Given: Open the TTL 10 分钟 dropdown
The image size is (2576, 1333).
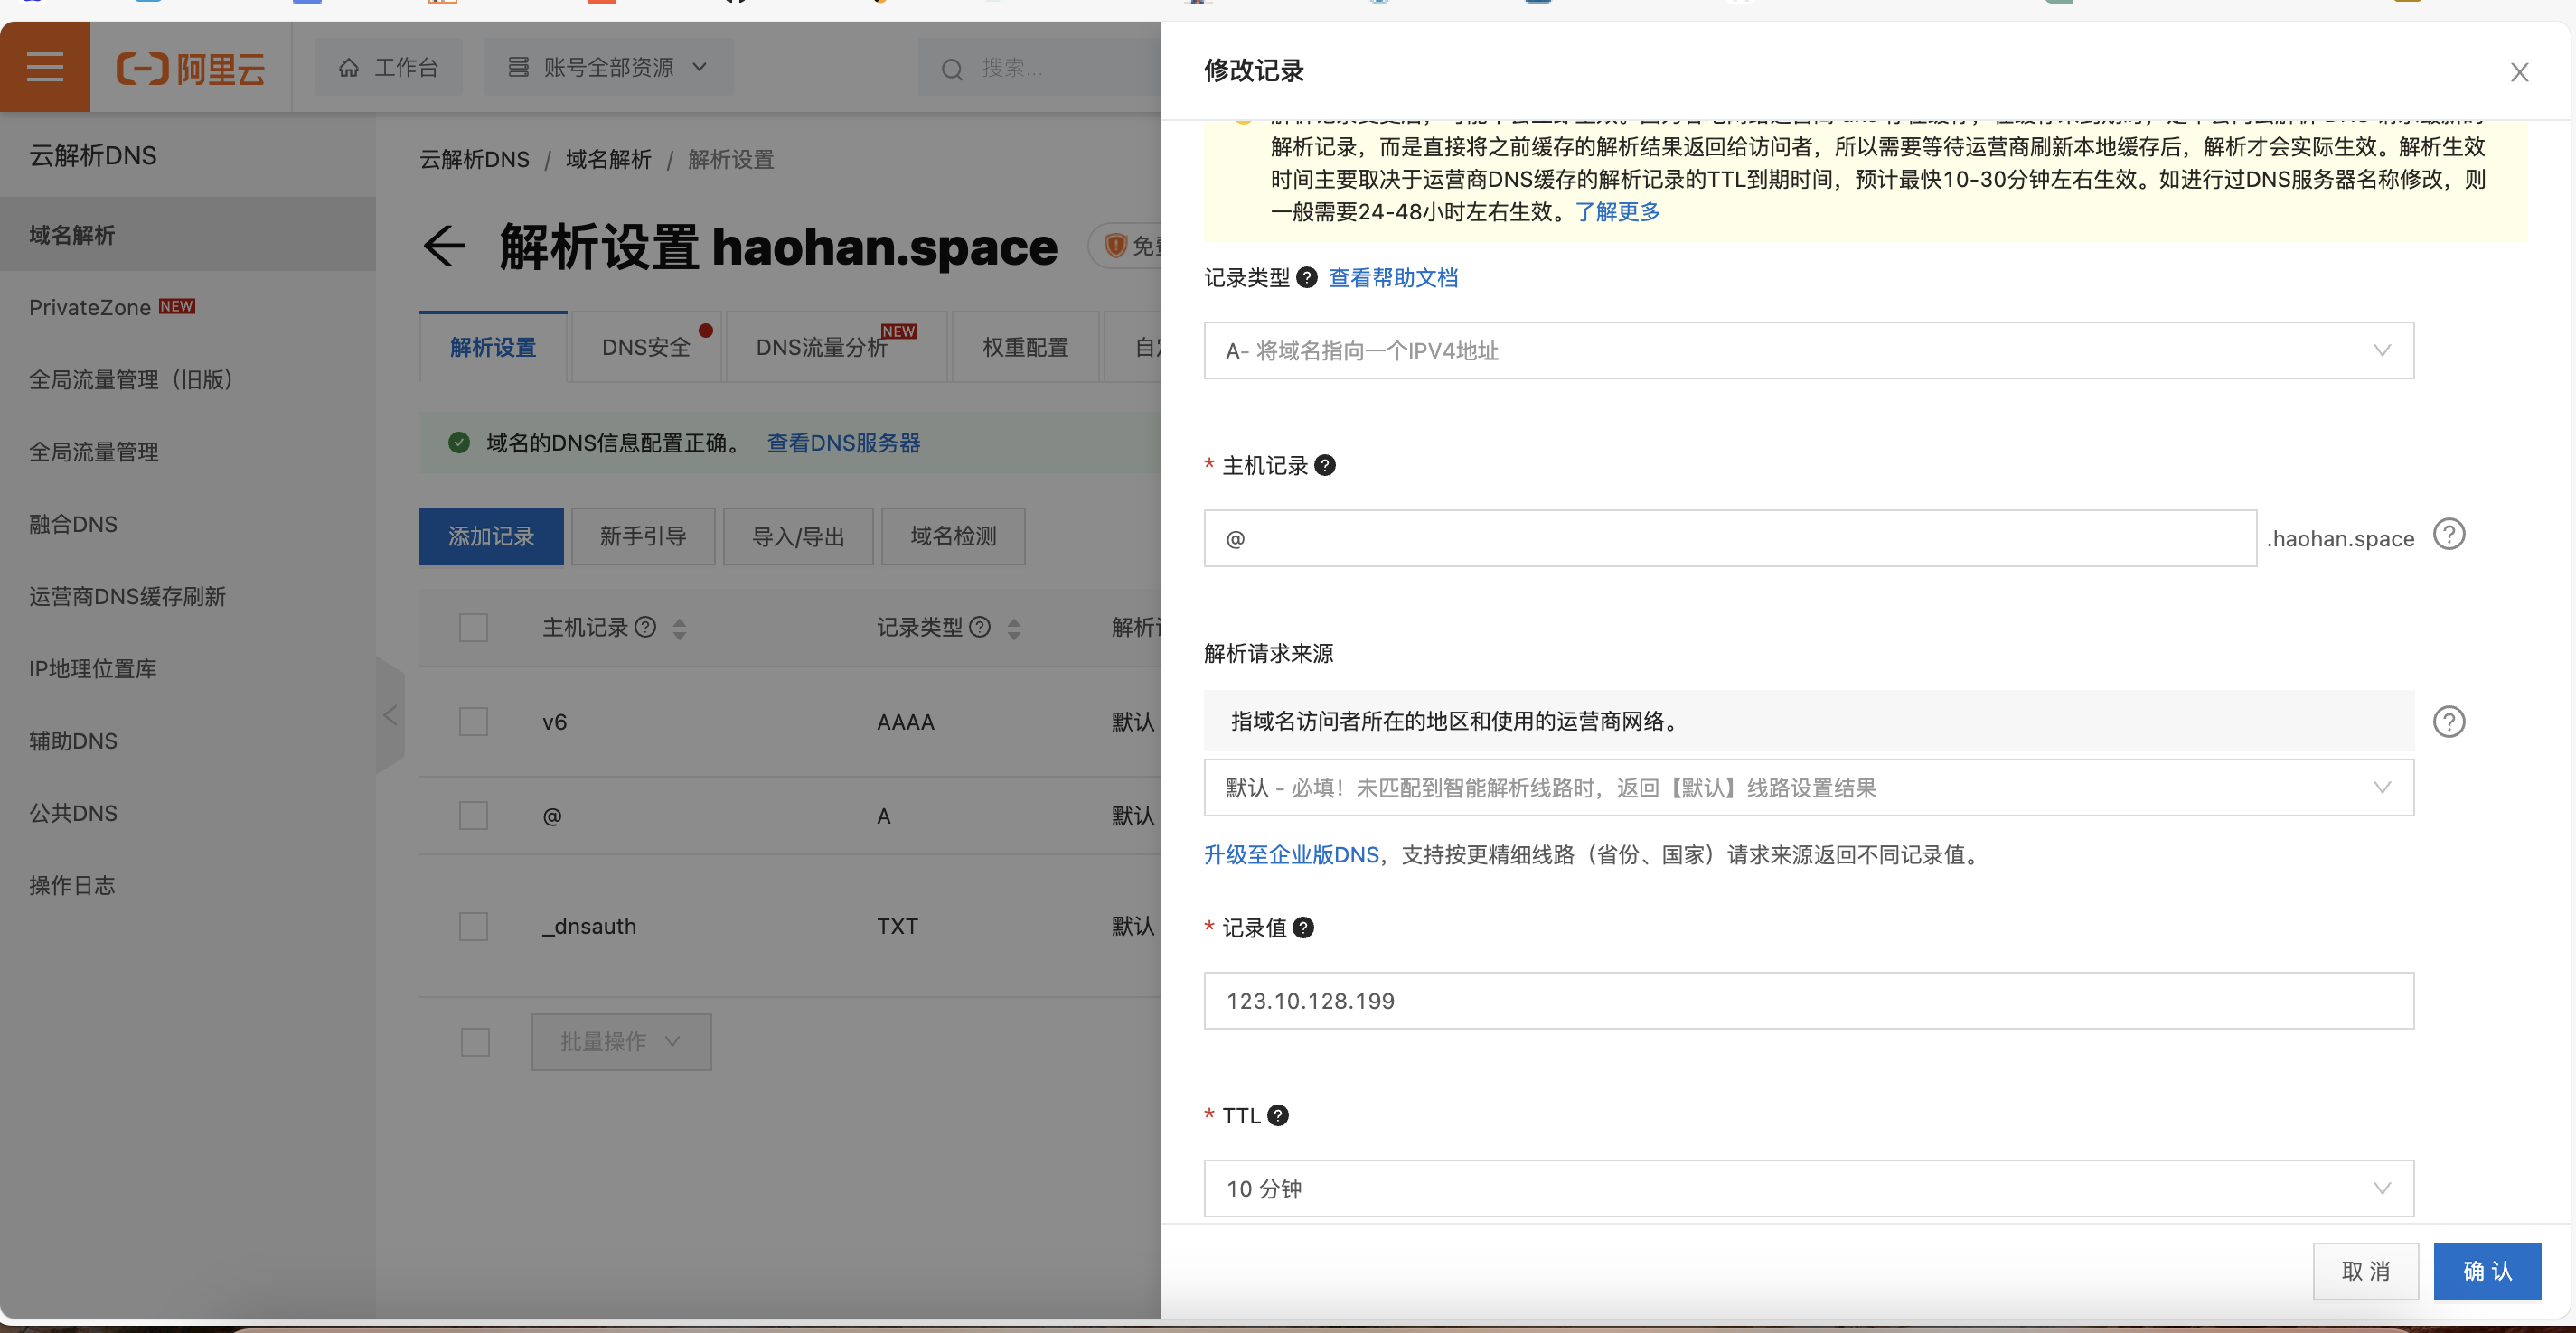Looking at the screenshot, I should point(1808,1189).
